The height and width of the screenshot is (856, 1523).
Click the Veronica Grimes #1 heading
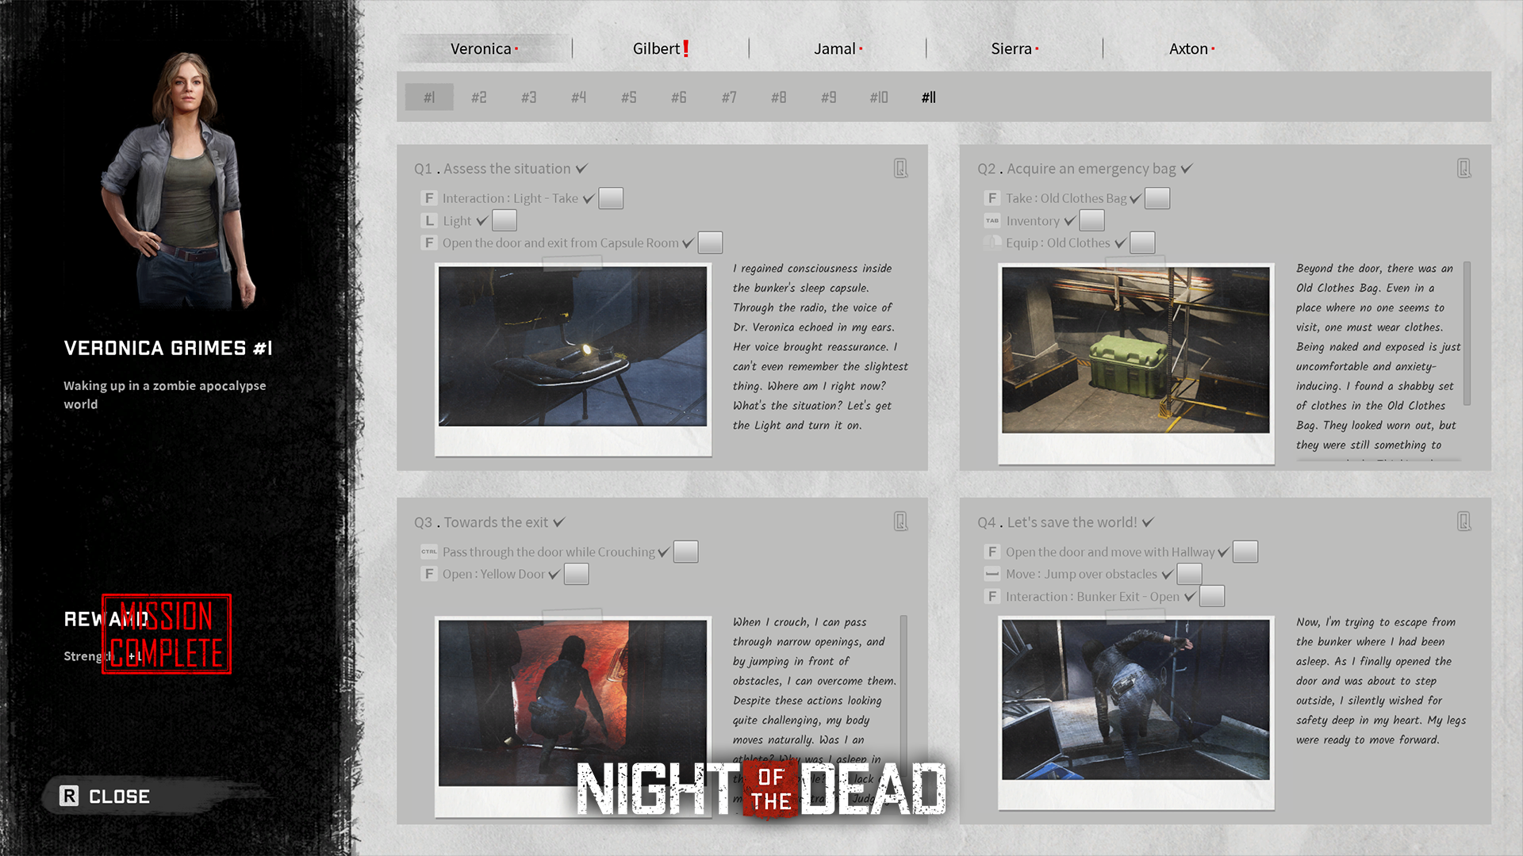click(x=168, y=348)
